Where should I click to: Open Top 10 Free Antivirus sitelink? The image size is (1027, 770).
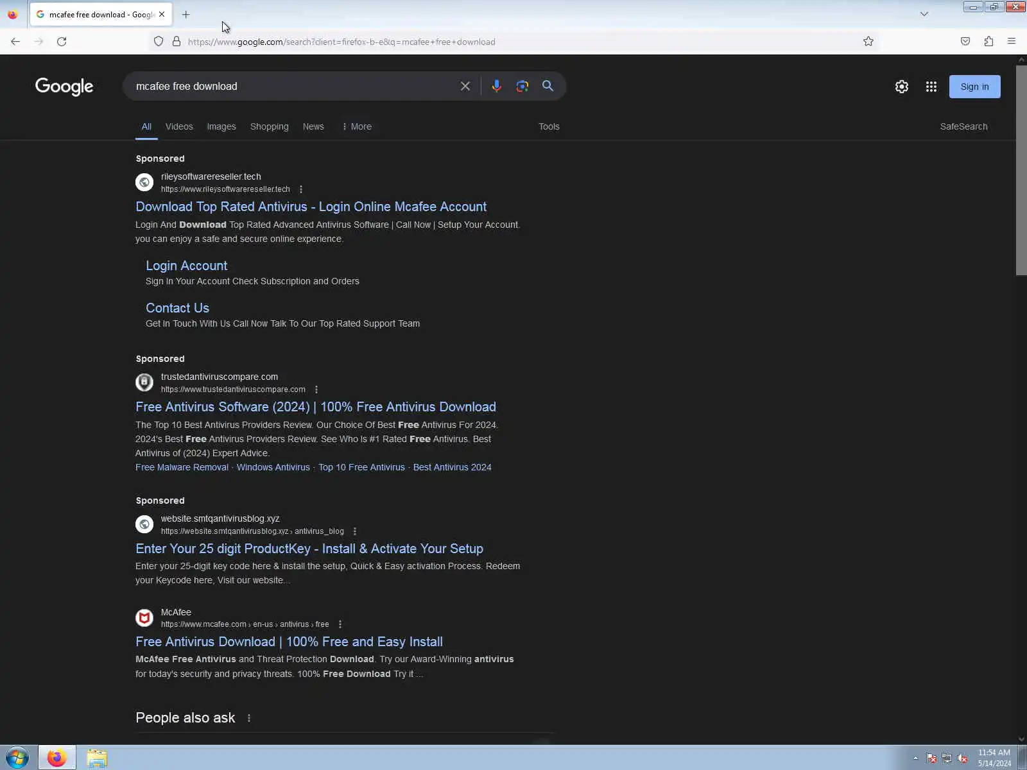tap(361, 467)
